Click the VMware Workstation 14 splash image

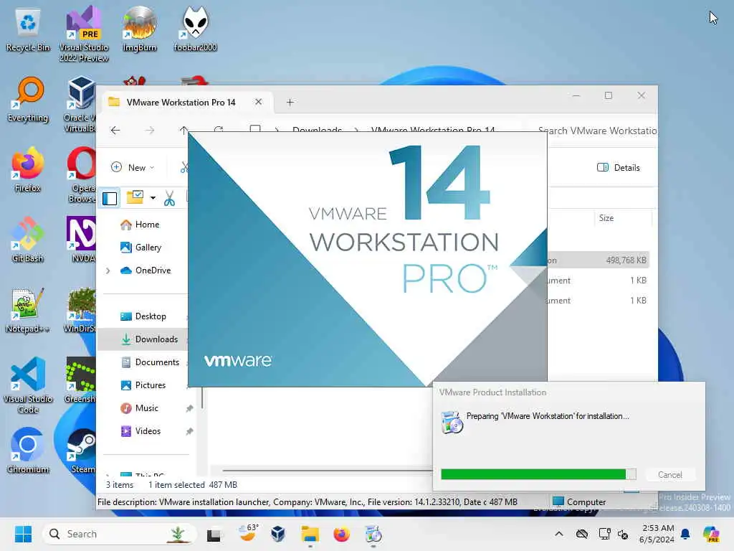coord(368,259)
